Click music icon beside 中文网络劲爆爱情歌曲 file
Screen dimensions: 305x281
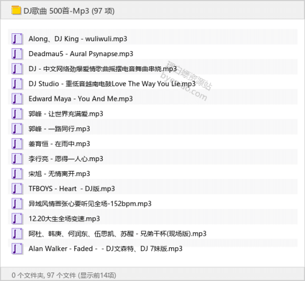point(17,69)
